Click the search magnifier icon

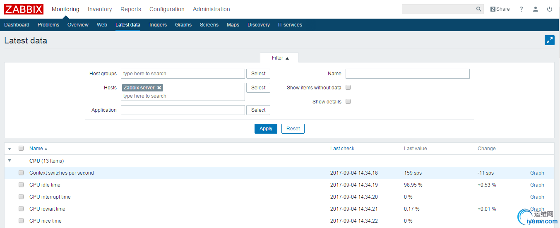point(478,9)
